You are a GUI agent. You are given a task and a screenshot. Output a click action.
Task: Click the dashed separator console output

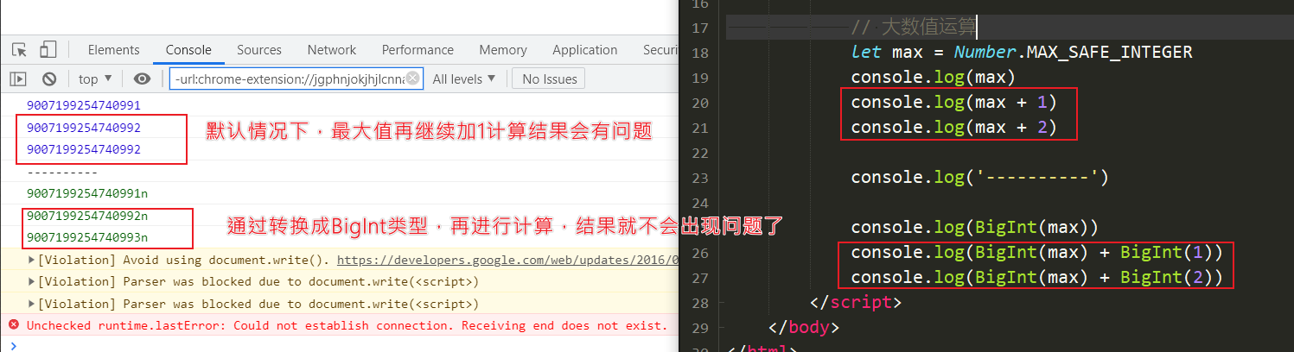(62, 172)
